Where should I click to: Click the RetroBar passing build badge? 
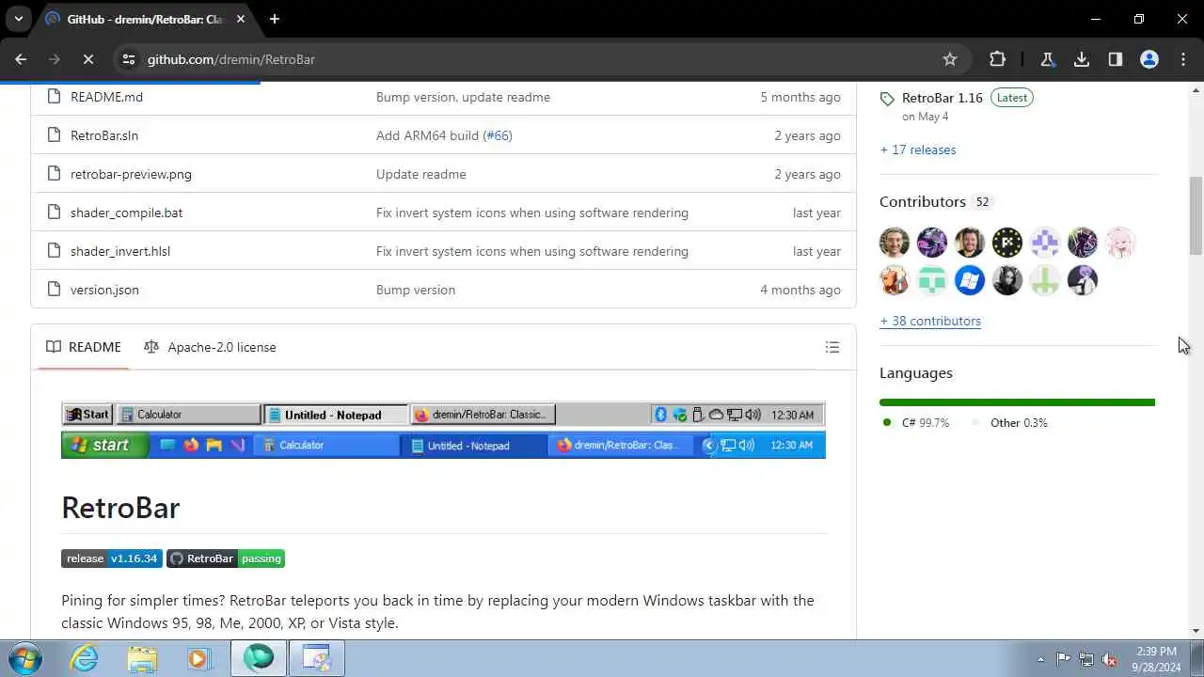coord(226,559)
